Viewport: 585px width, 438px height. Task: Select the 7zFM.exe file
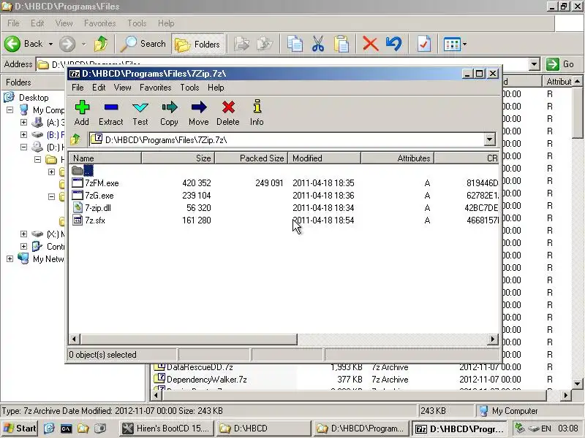[x=96, y=183]
